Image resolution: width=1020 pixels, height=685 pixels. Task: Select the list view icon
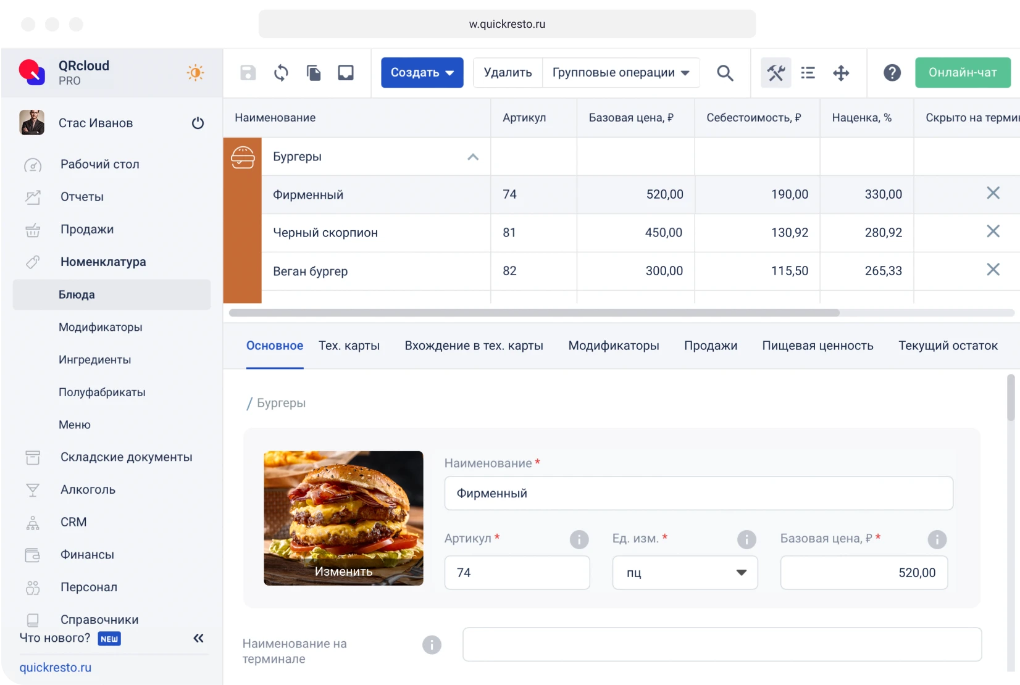click(x=808, y=72)
